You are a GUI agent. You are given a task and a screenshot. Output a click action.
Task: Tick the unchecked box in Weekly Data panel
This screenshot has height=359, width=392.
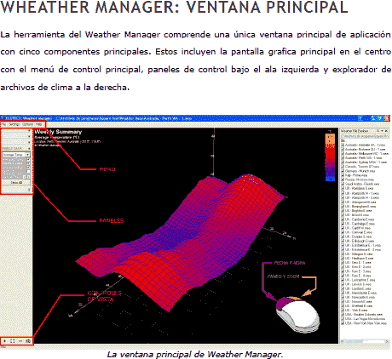29,171
